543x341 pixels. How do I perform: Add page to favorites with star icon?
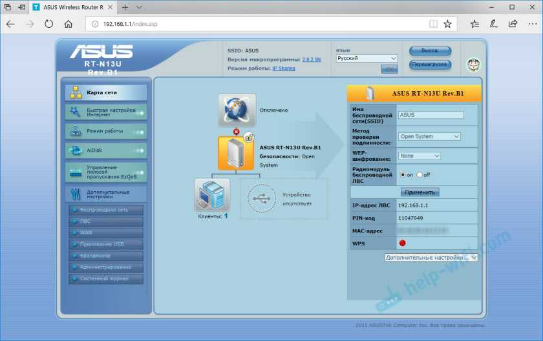447,24
